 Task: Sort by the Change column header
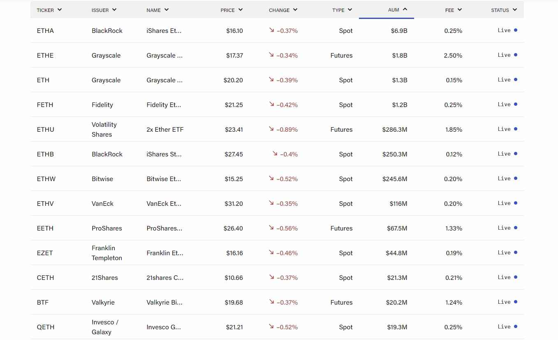point(283,10)
